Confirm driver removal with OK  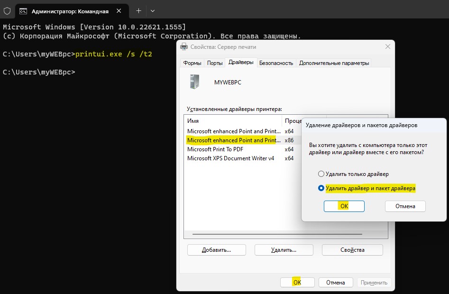point(344,206)
